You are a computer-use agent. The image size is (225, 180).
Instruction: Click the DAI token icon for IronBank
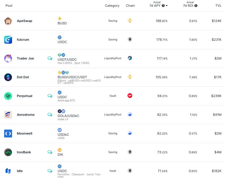point(59,150)
